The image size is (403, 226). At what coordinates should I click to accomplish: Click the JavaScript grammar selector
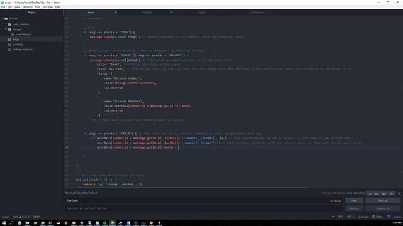(363, 217)
